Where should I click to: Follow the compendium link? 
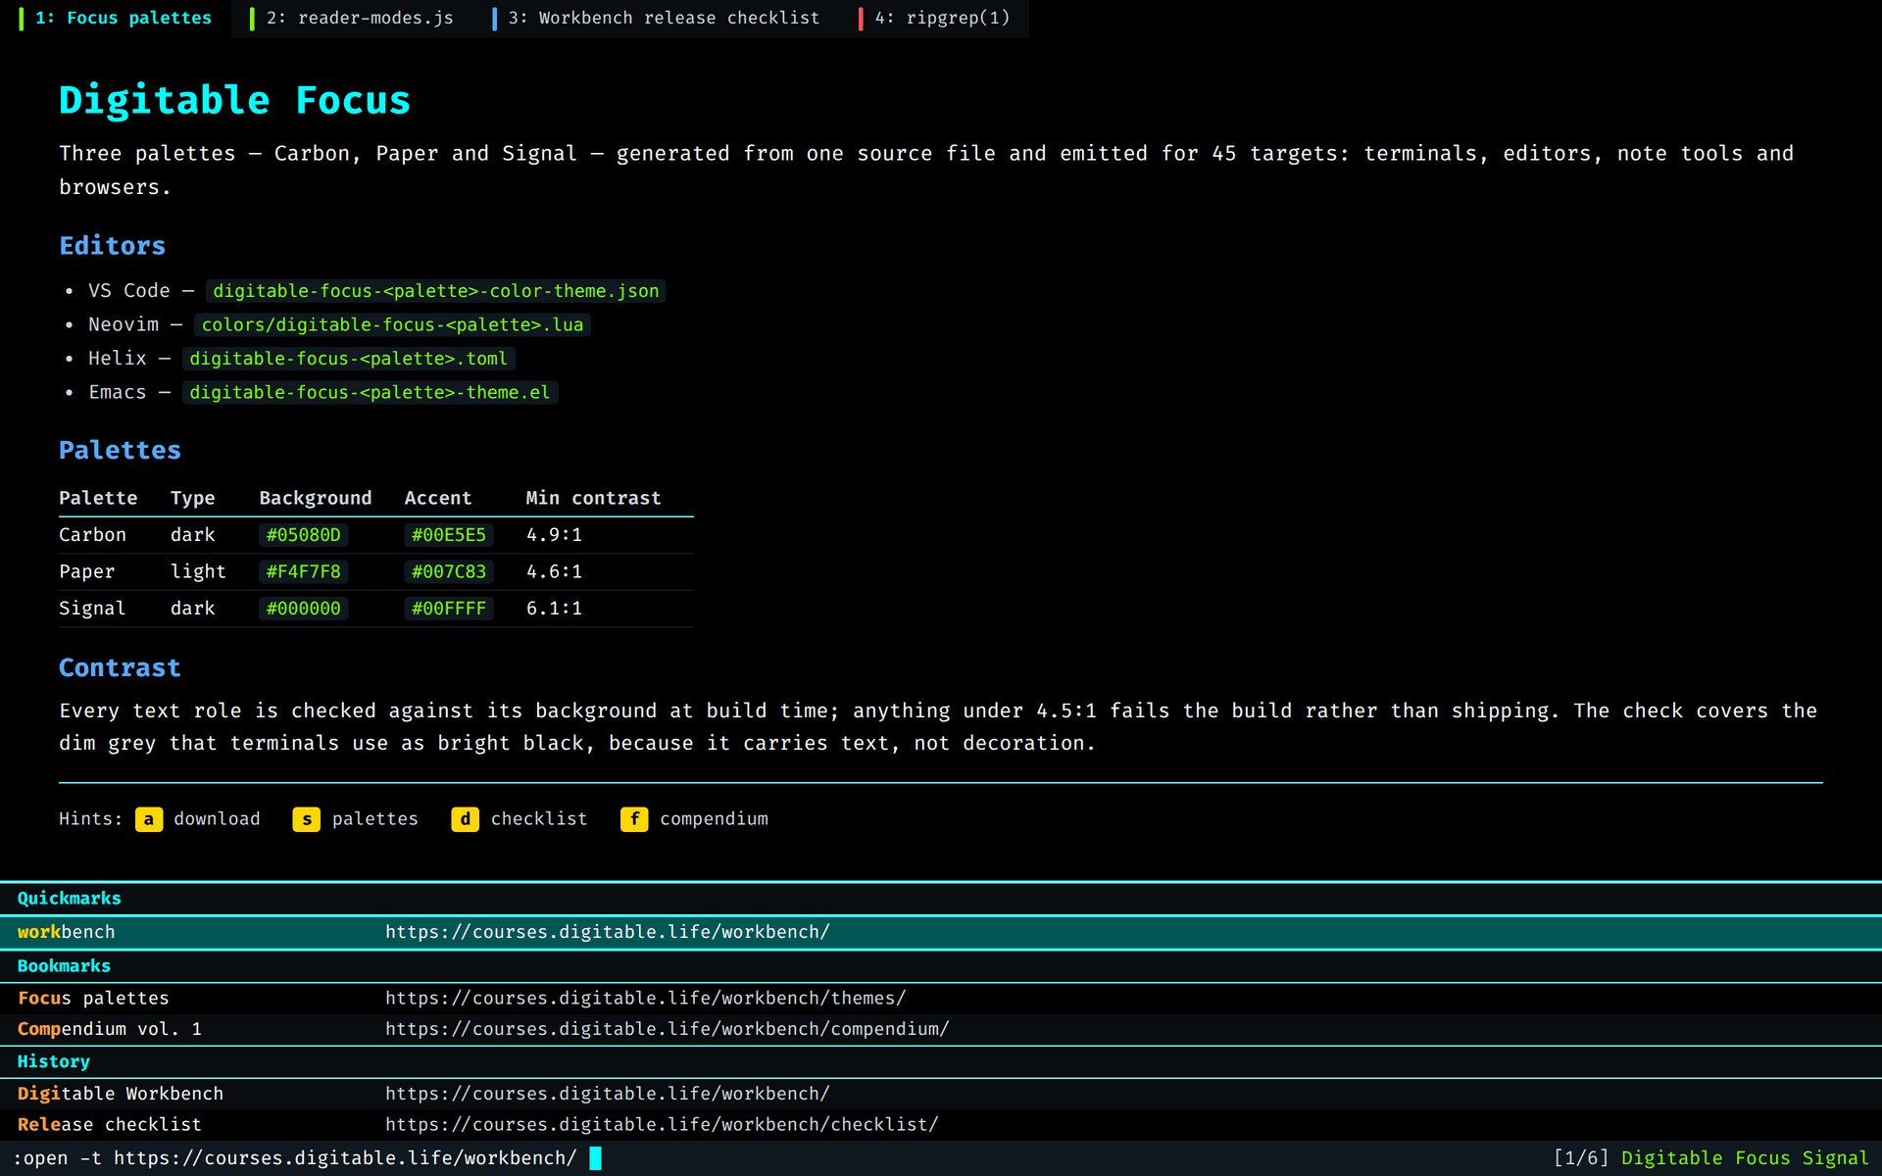click(x=714, y=819)
